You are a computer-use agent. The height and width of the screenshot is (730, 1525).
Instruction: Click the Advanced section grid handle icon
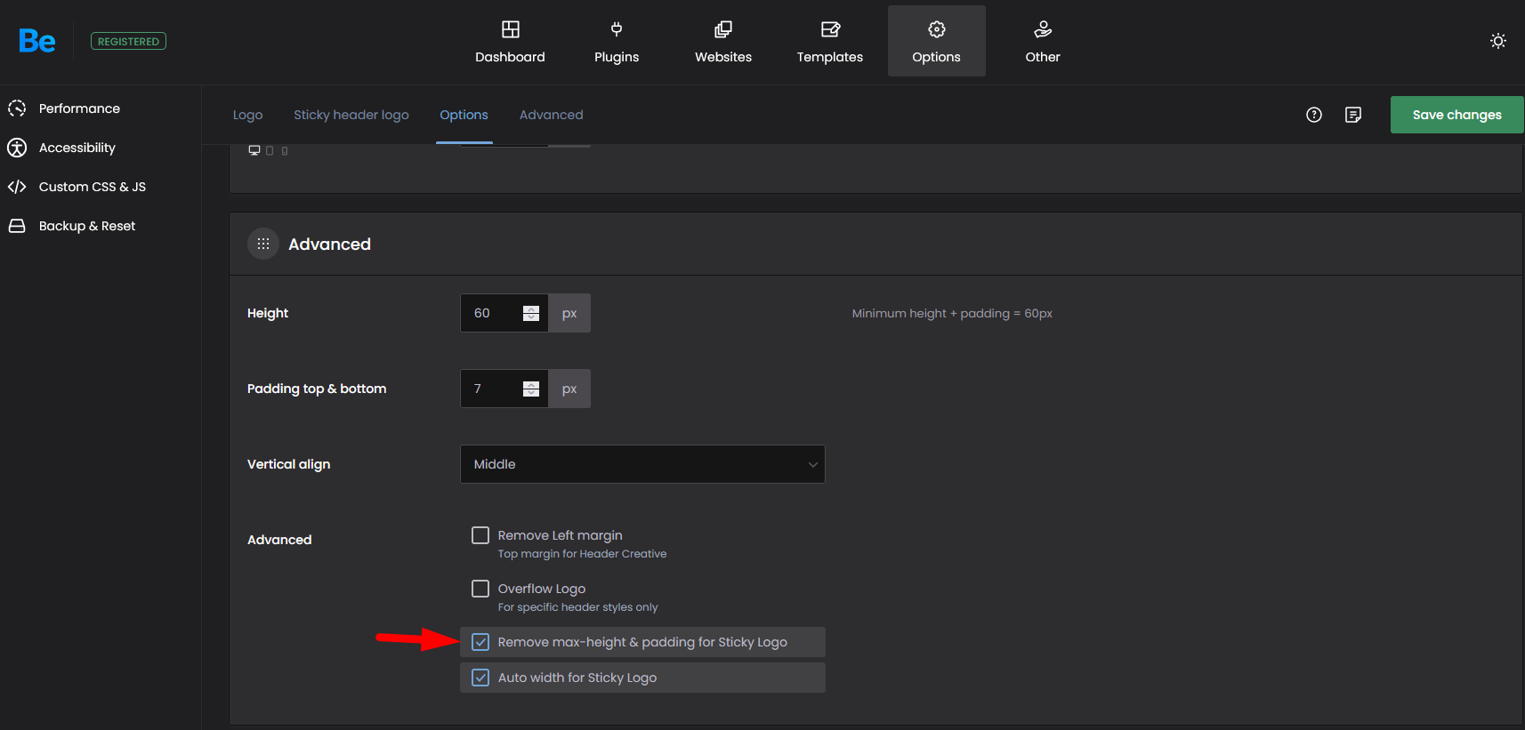tap(263, 244)
